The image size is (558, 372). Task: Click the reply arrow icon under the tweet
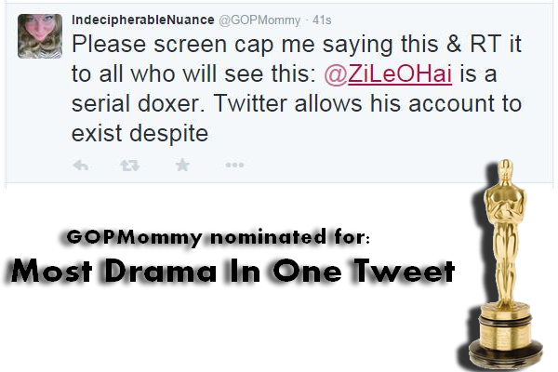tap(82, 166)
